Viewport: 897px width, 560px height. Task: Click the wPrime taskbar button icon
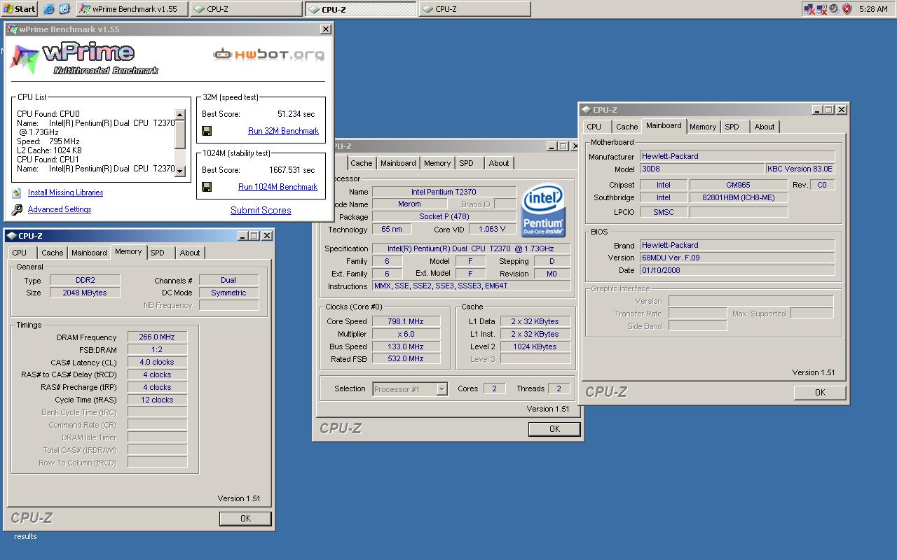coord(85,9)
